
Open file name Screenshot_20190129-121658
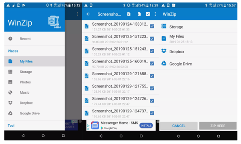tap(120, 74)
